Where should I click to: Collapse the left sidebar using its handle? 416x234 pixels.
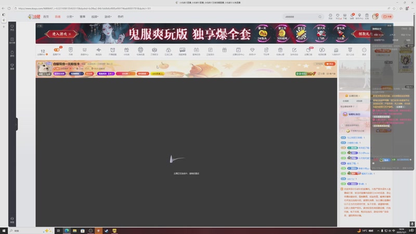point(17,124)
